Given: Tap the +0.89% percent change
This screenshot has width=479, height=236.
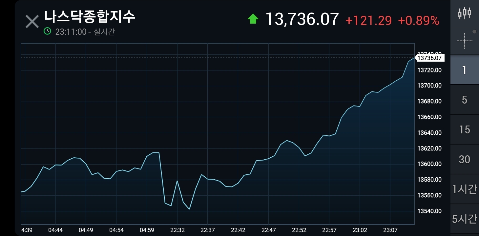Looking at the screenshot, I should click(x=418, y=21).
